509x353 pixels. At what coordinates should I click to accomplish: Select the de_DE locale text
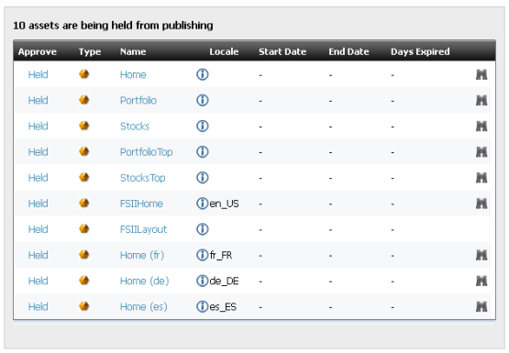click(x=224, y=281)
